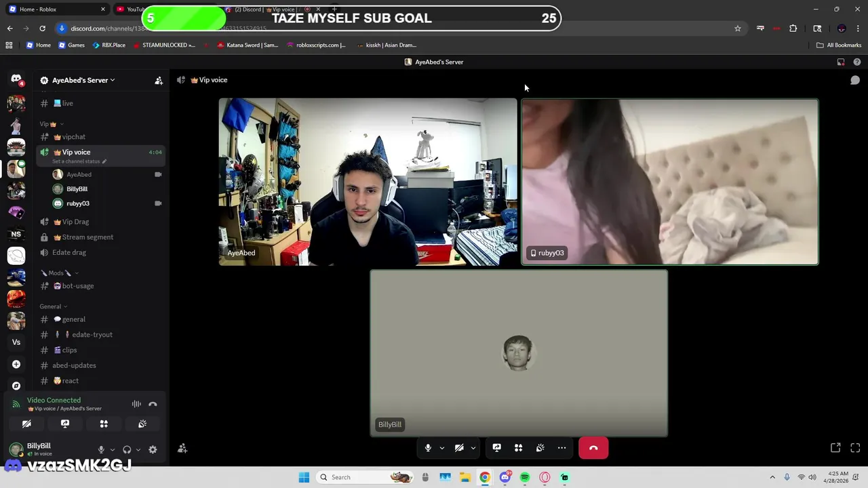The image size is (868, 488).
Task: Open output device arrow in user panel
Action: click(x=138, y=449)
